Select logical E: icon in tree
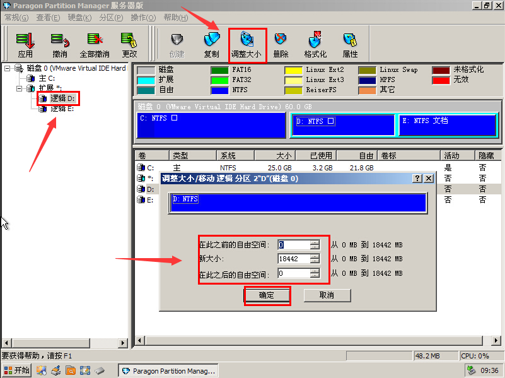The width and height of the screenshot is (505, 378). tap(43, 109)
